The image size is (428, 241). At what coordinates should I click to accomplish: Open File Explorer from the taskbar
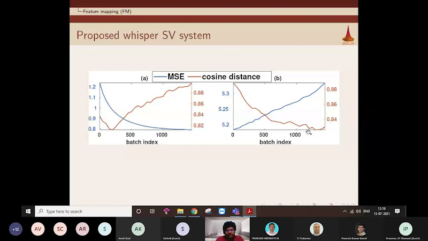[x=180, y=211]
